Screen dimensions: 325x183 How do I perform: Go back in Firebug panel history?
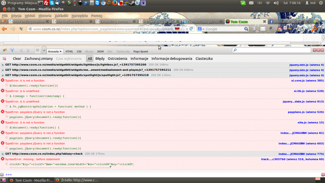21,50
